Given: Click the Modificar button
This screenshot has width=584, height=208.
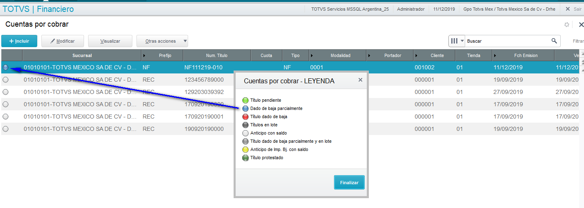Looking at the screenshot, I should point(63,41).
